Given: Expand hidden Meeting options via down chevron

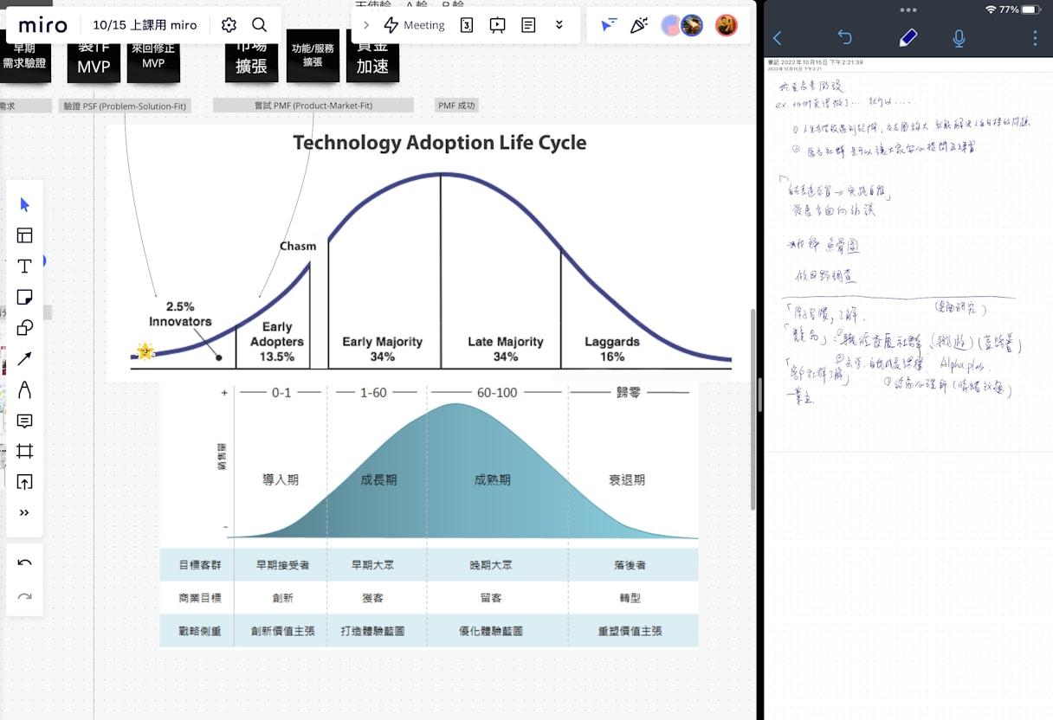Looking at the screenshot, I should 560,25.
